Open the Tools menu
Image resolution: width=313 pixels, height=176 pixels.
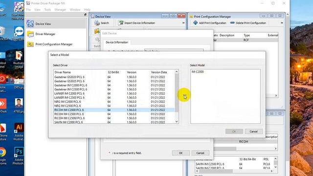pyautogui.click(x=47, y=10)
